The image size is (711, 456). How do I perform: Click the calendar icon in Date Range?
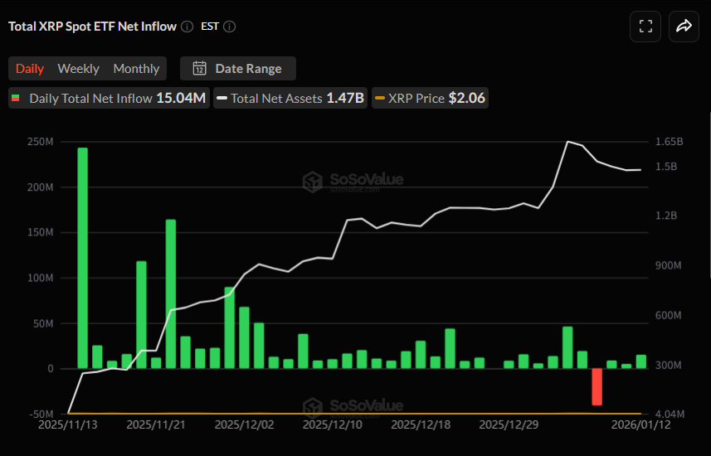[199, 69]
